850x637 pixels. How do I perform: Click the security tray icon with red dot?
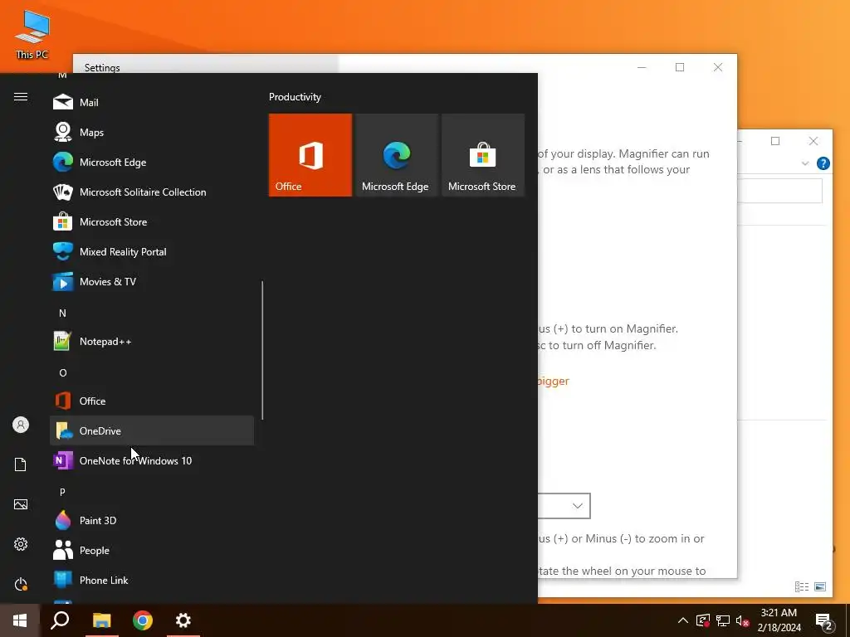pos(703,620)
